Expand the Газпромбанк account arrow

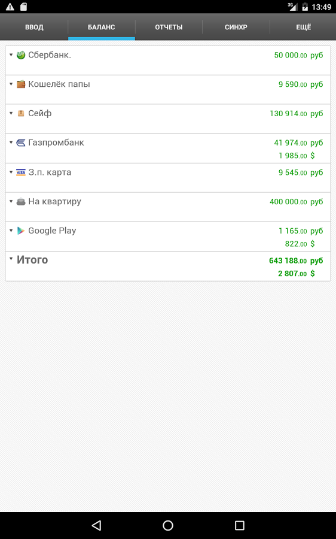click(x=11, y=143)
